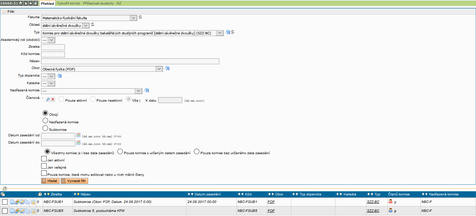Switch to the Vytvořit komisi tab

point(69,3)
